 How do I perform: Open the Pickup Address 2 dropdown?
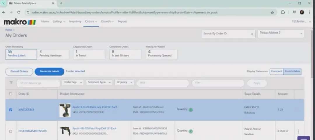[281, 34]
